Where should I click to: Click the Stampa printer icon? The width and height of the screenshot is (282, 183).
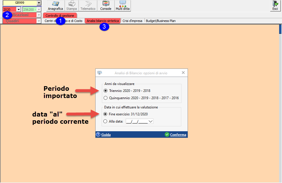tap(72, 4)
